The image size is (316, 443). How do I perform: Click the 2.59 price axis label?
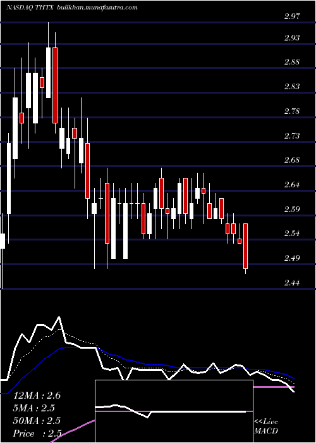[292, 209]
